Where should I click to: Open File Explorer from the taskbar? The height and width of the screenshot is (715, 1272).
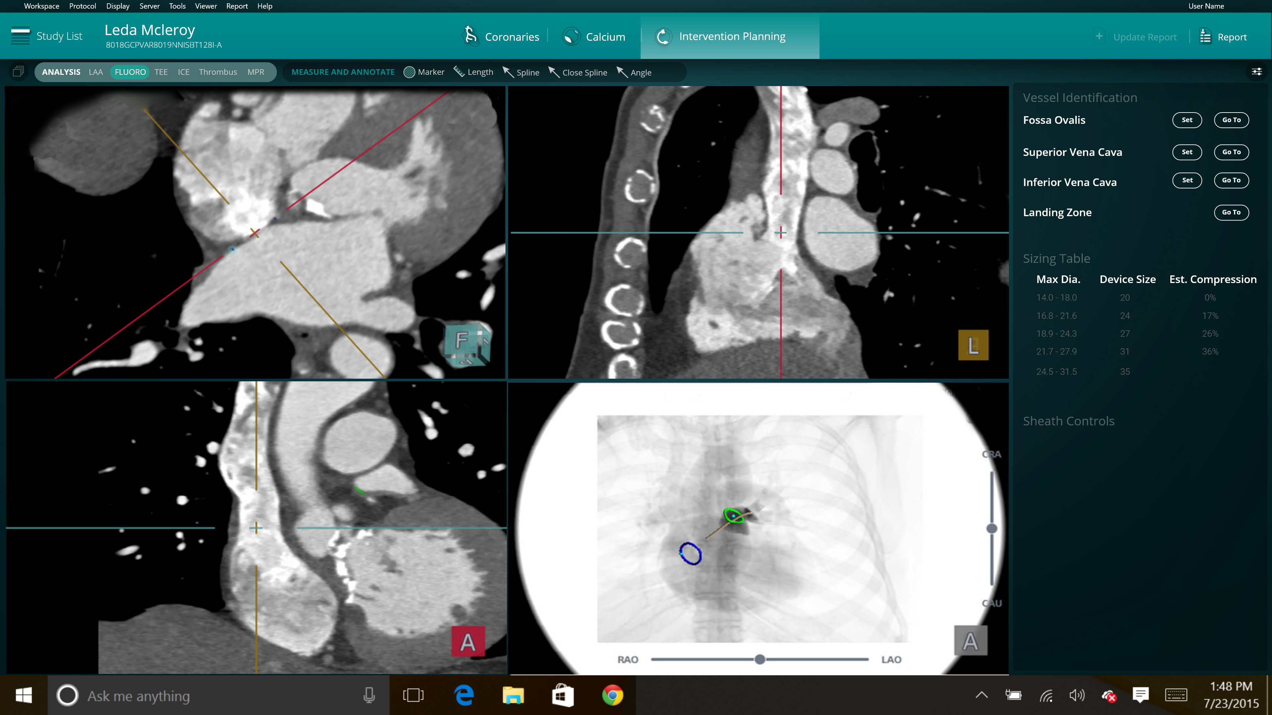(x=513, y=696)
